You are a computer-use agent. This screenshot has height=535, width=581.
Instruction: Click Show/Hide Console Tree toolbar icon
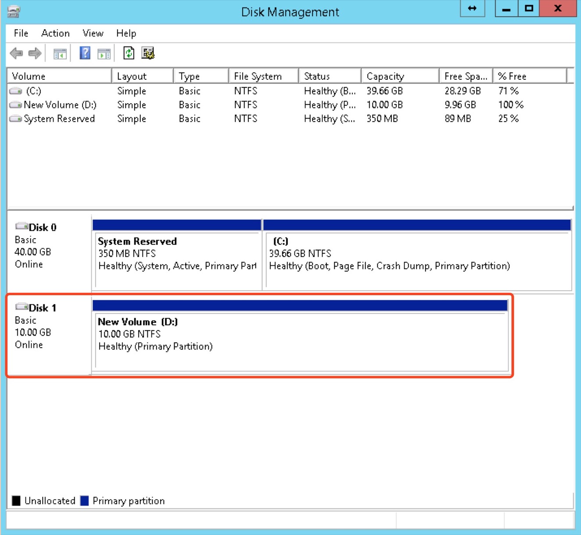(60, 54)
